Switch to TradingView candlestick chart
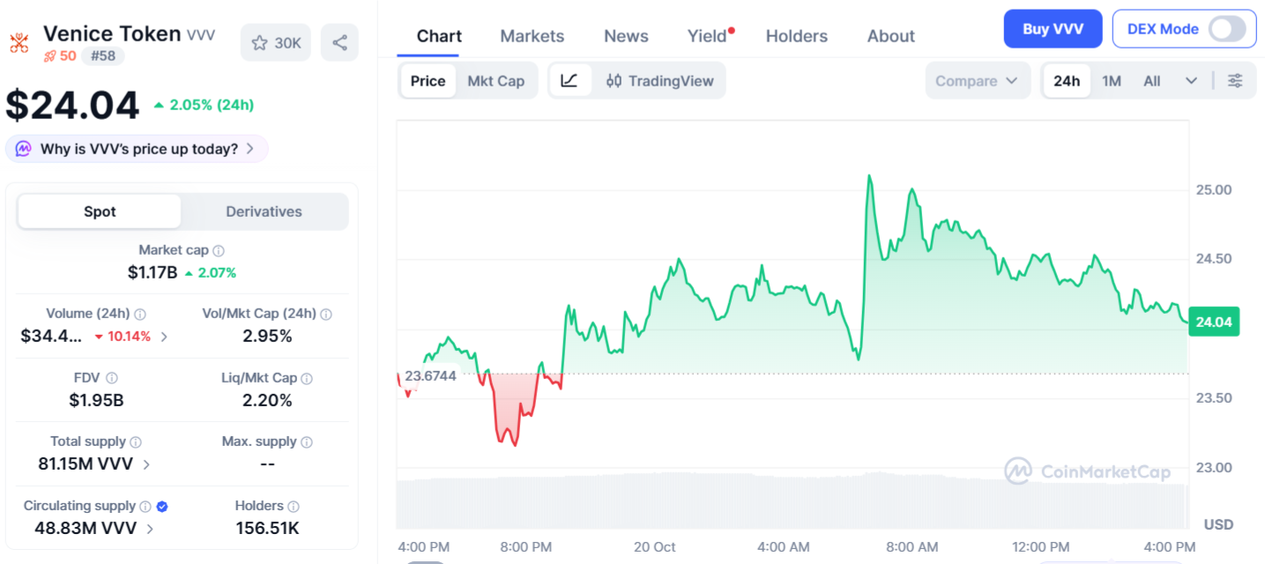1265x564 pixels. 659,81
